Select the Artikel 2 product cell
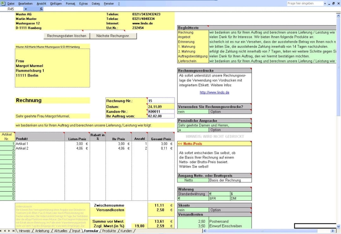The height and width of the screenshot is (234, 341). tap(40, 148)
